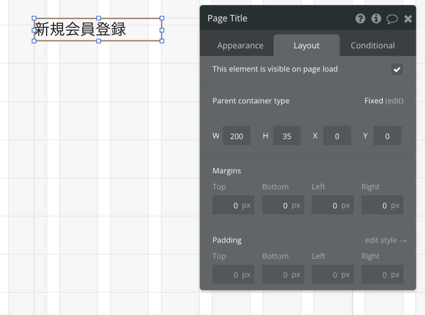Screen dimensions: 425x315
Task: Select the Layout tab
Action: [x=307, y=45]
